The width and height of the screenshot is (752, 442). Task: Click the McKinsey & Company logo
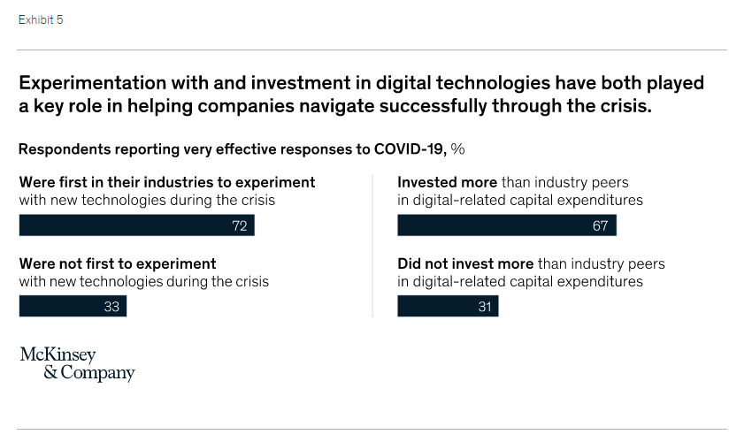coord(77,363)
